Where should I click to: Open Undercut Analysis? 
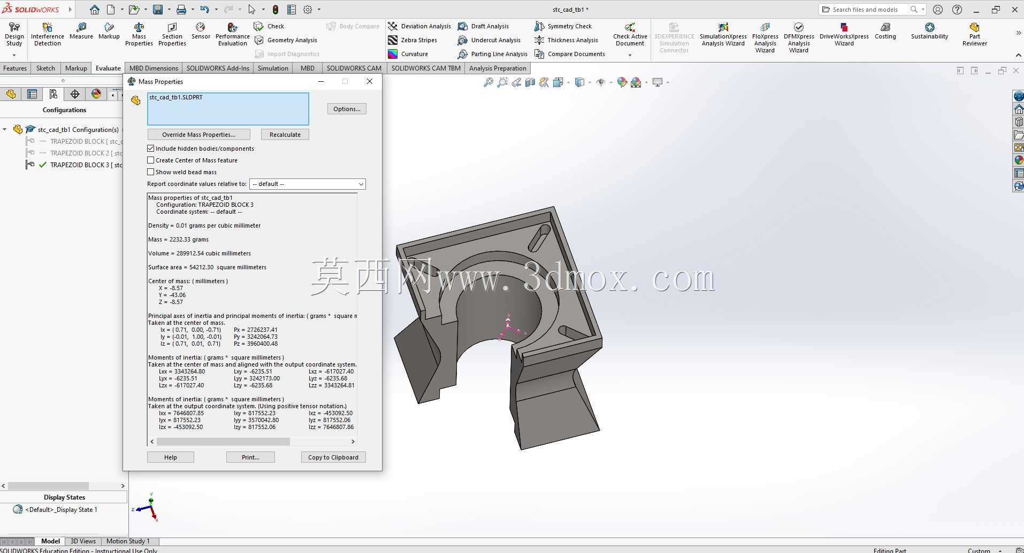click(489, 40)
